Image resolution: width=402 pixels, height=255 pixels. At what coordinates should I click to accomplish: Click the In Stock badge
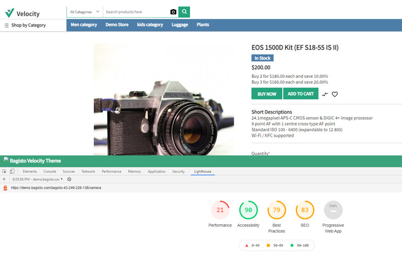coord(262,58)
